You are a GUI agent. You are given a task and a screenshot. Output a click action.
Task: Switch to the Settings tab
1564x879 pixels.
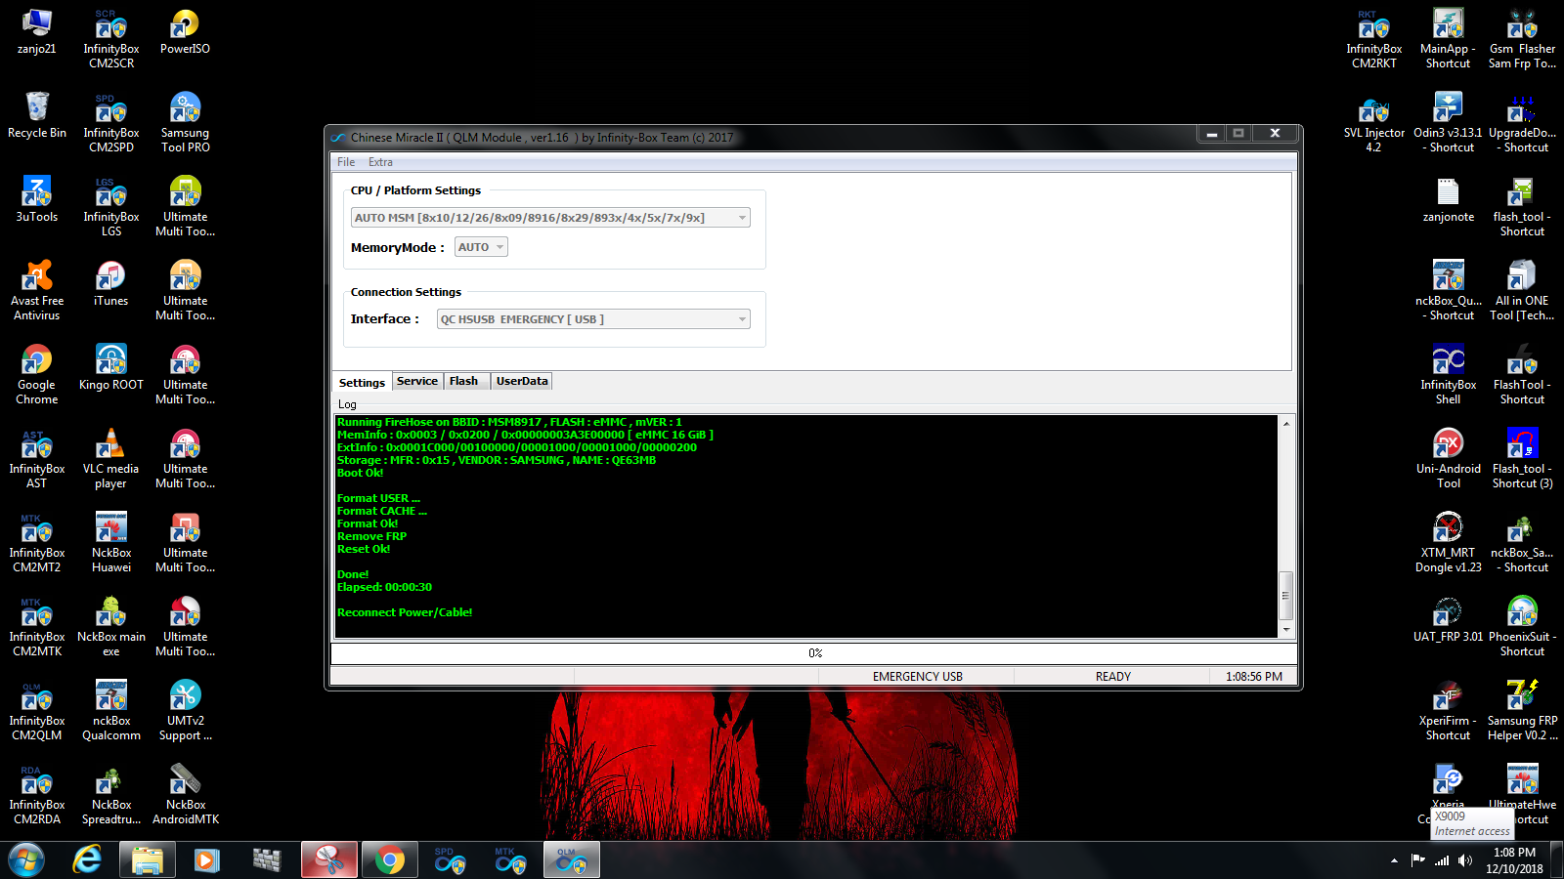tap(362, 383)
